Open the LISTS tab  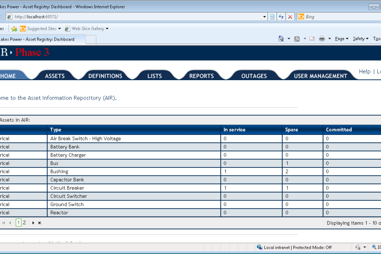tap(155, 76)
